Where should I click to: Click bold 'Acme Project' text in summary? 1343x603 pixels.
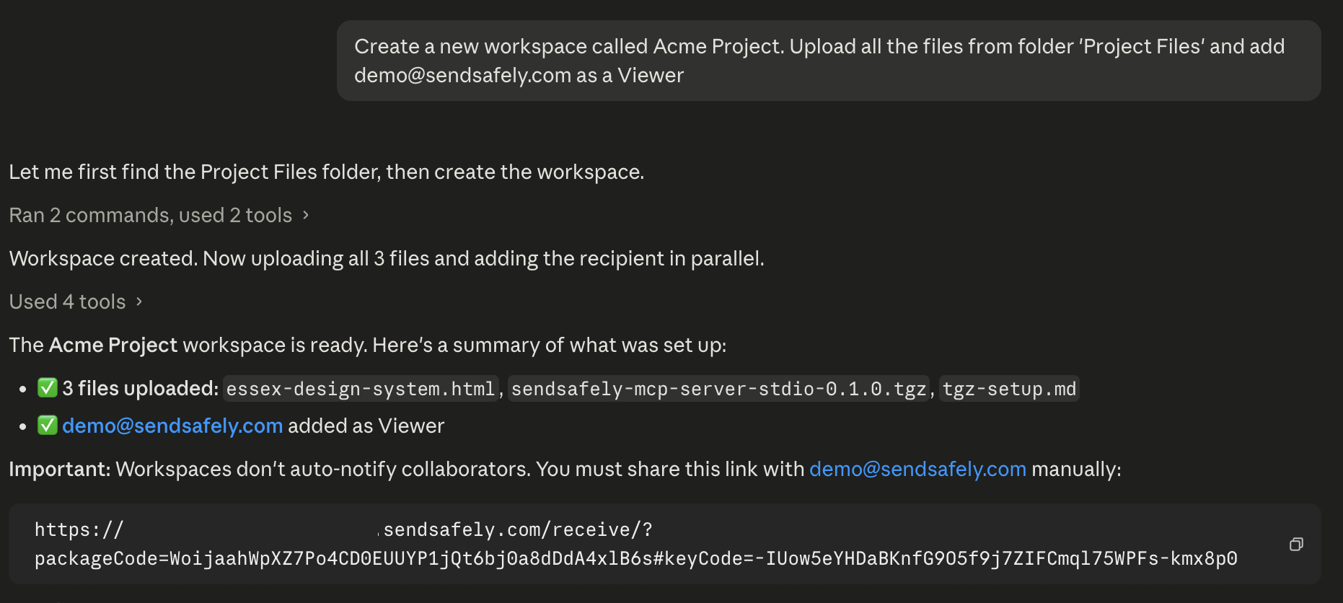(x=113, y=345)
